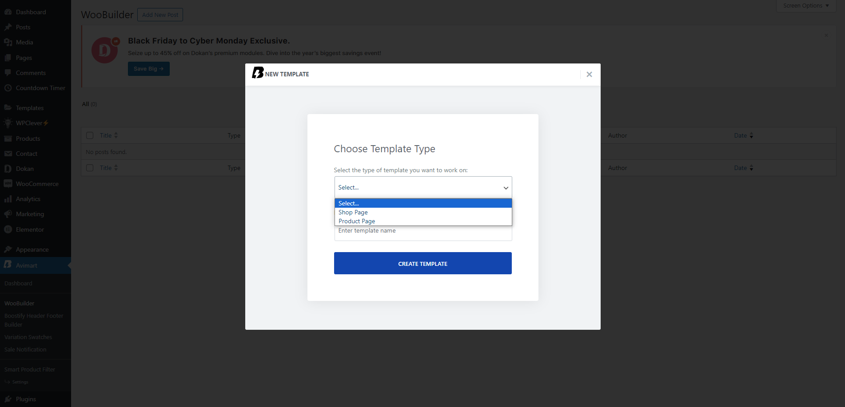Click the Appearance paintbrush icon

click(x=8, y=249)
